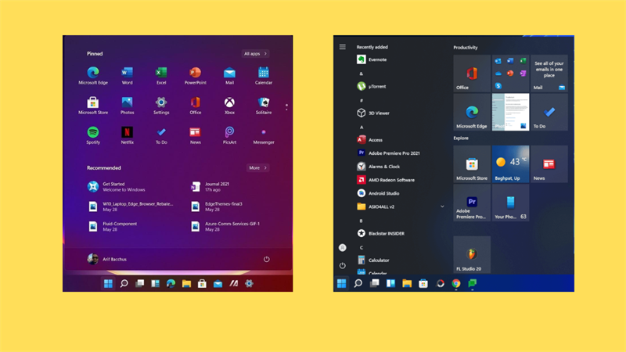626x352 pixels.
Task: Click the Microsoft Edge tile
Action: [472, 112]
